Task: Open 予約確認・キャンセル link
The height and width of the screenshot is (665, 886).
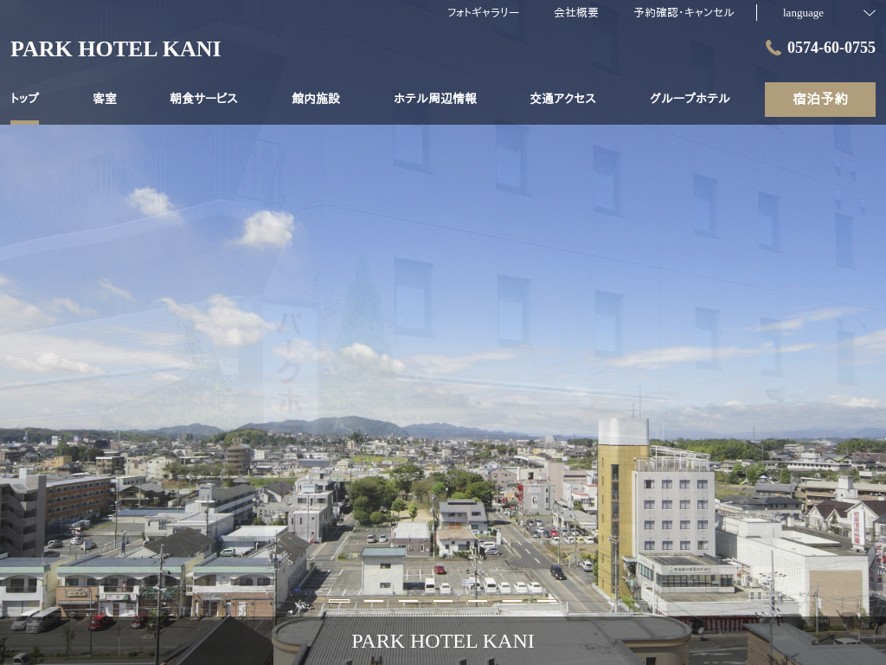Action: click(x=684, y=12)
